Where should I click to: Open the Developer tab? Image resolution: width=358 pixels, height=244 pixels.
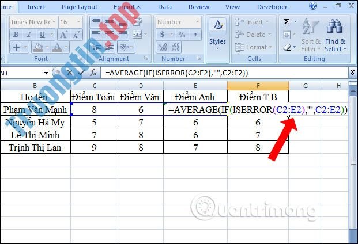pyautogui.click(x=272, y=7)
